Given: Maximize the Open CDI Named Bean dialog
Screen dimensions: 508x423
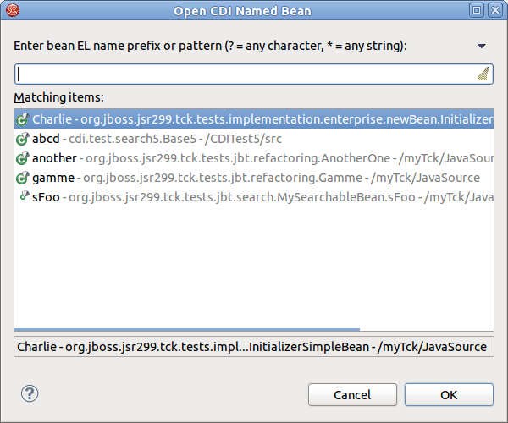Looking at the screenshot, I should pos(477,10).
